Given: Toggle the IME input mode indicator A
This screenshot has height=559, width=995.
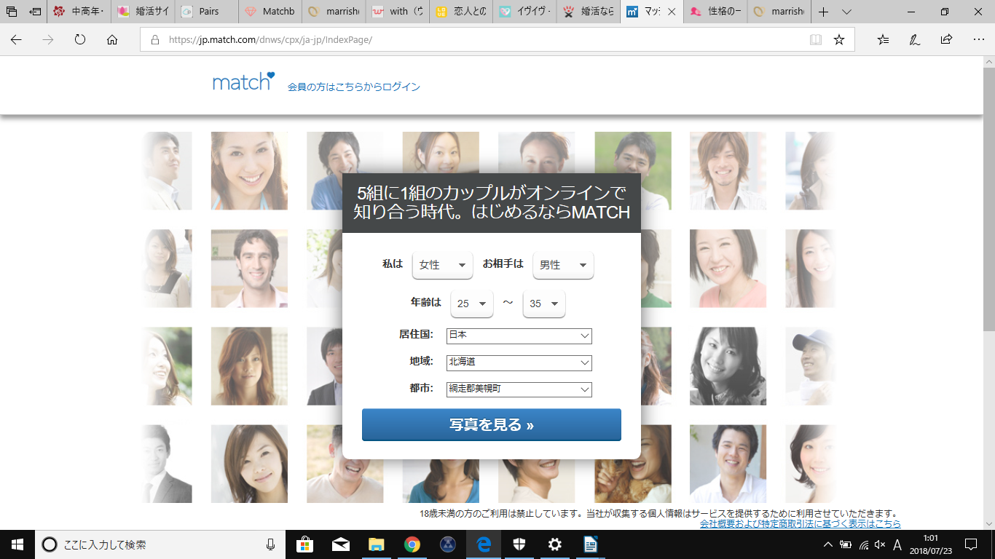Looking at the screenshot, I should tap(897, 544).
